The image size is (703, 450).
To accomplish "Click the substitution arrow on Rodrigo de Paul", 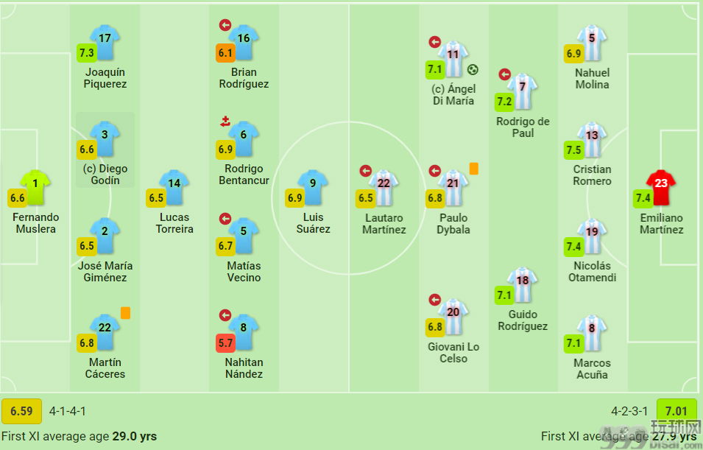I will point(504,74).
